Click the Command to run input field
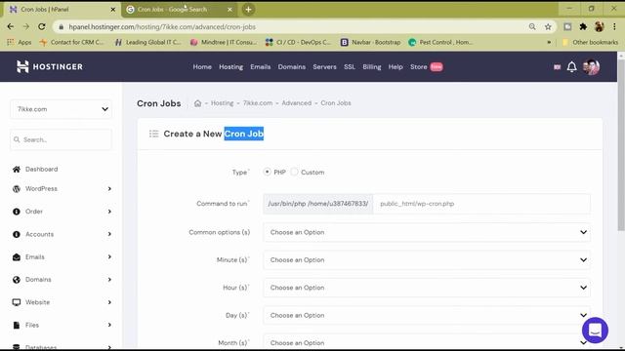625x351 pixels. click(x=481, y=204)
